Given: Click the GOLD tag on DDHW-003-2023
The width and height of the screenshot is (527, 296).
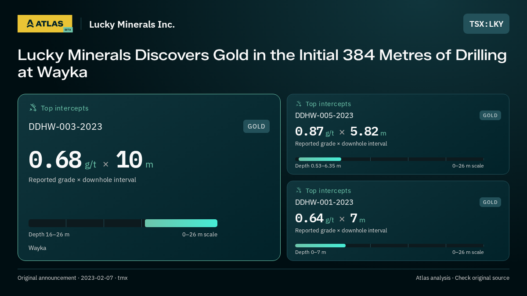Looking at the screenshot, I should coord(256,126).
